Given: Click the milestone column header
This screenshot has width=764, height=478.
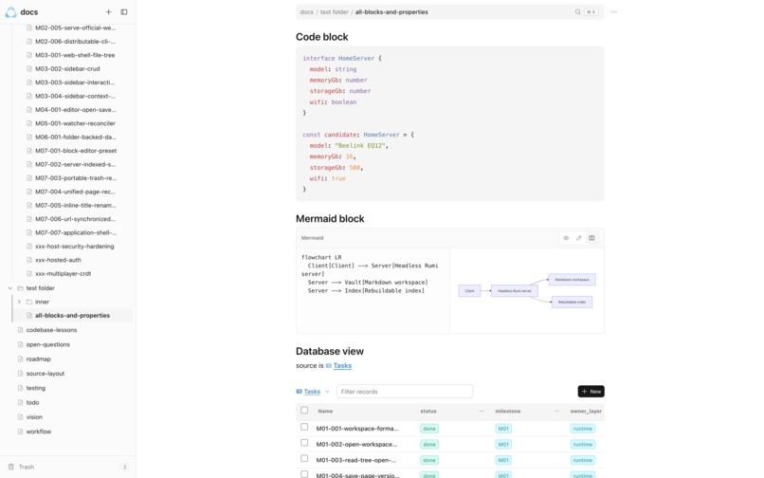Looking at the screenshot, I should (x=508, y=412).
